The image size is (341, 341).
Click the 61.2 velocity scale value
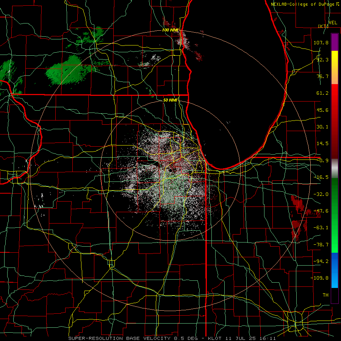322,93
